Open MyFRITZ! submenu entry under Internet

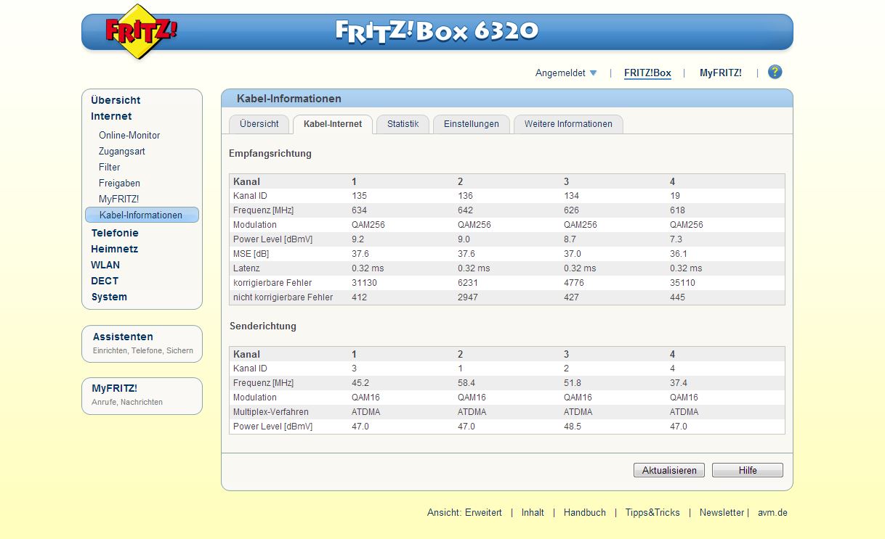(x=118, y=199)
